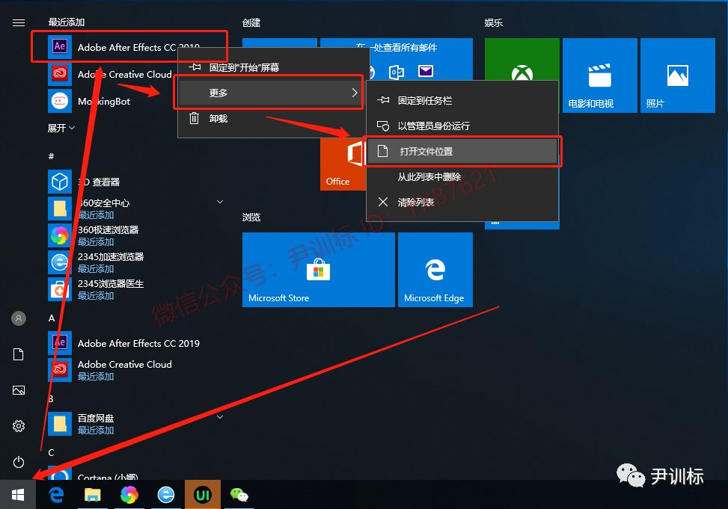Click the 娱乐 tile group heading

[x=494, y=22]
